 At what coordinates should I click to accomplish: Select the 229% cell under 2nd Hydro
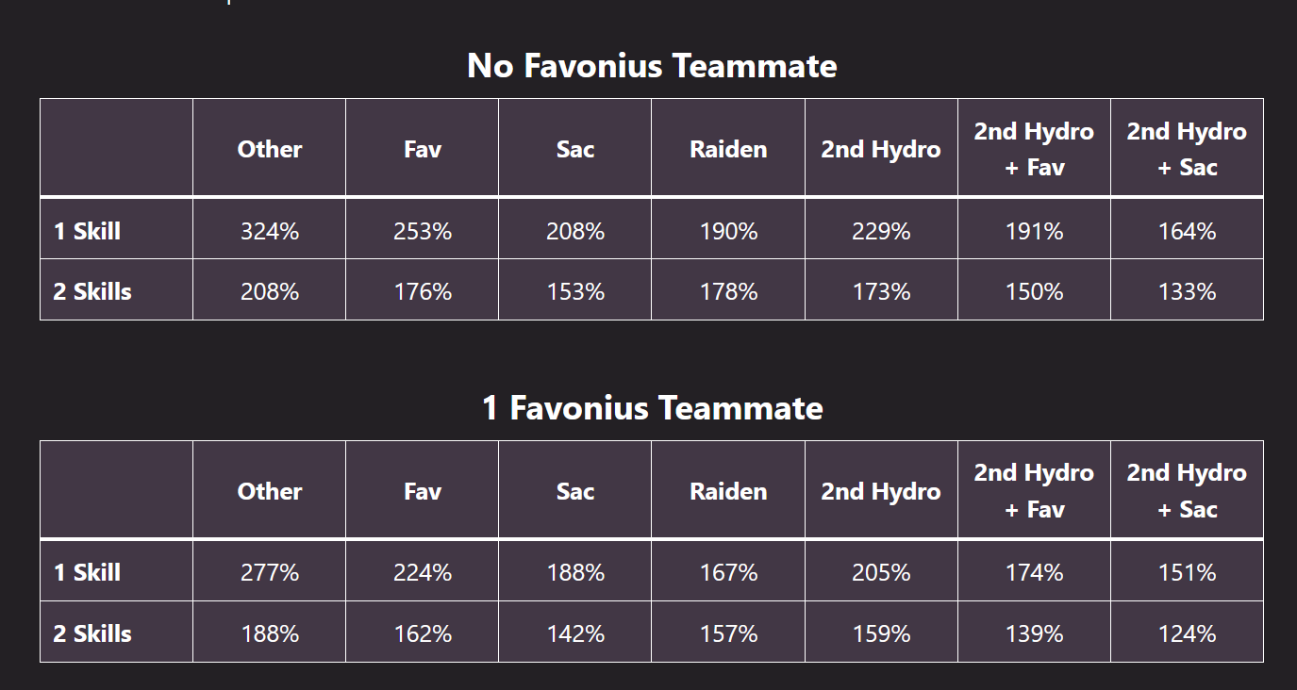click(881, 231)
